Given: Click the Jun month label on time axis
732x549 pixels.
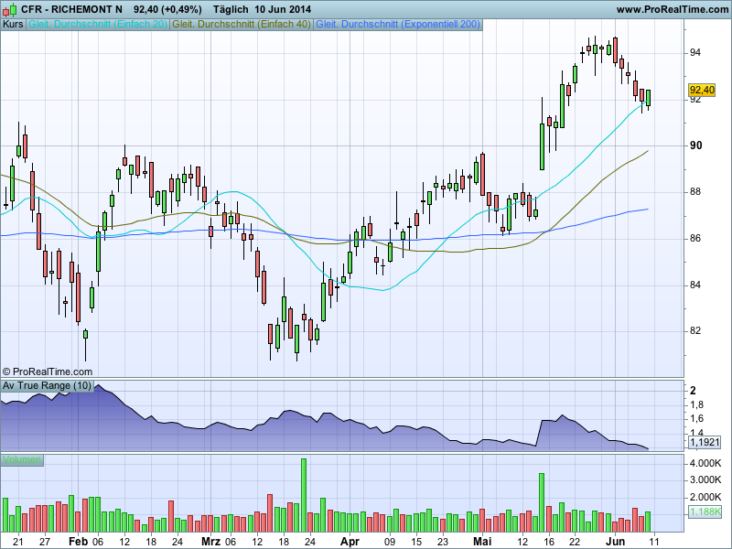Looking at the screenshot, I should [615, 542].
